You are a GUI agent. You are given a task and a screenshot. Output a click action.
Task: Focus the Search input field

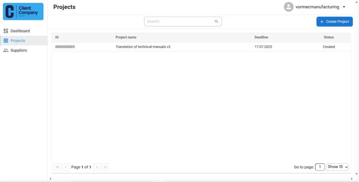[x=179, y=21]
